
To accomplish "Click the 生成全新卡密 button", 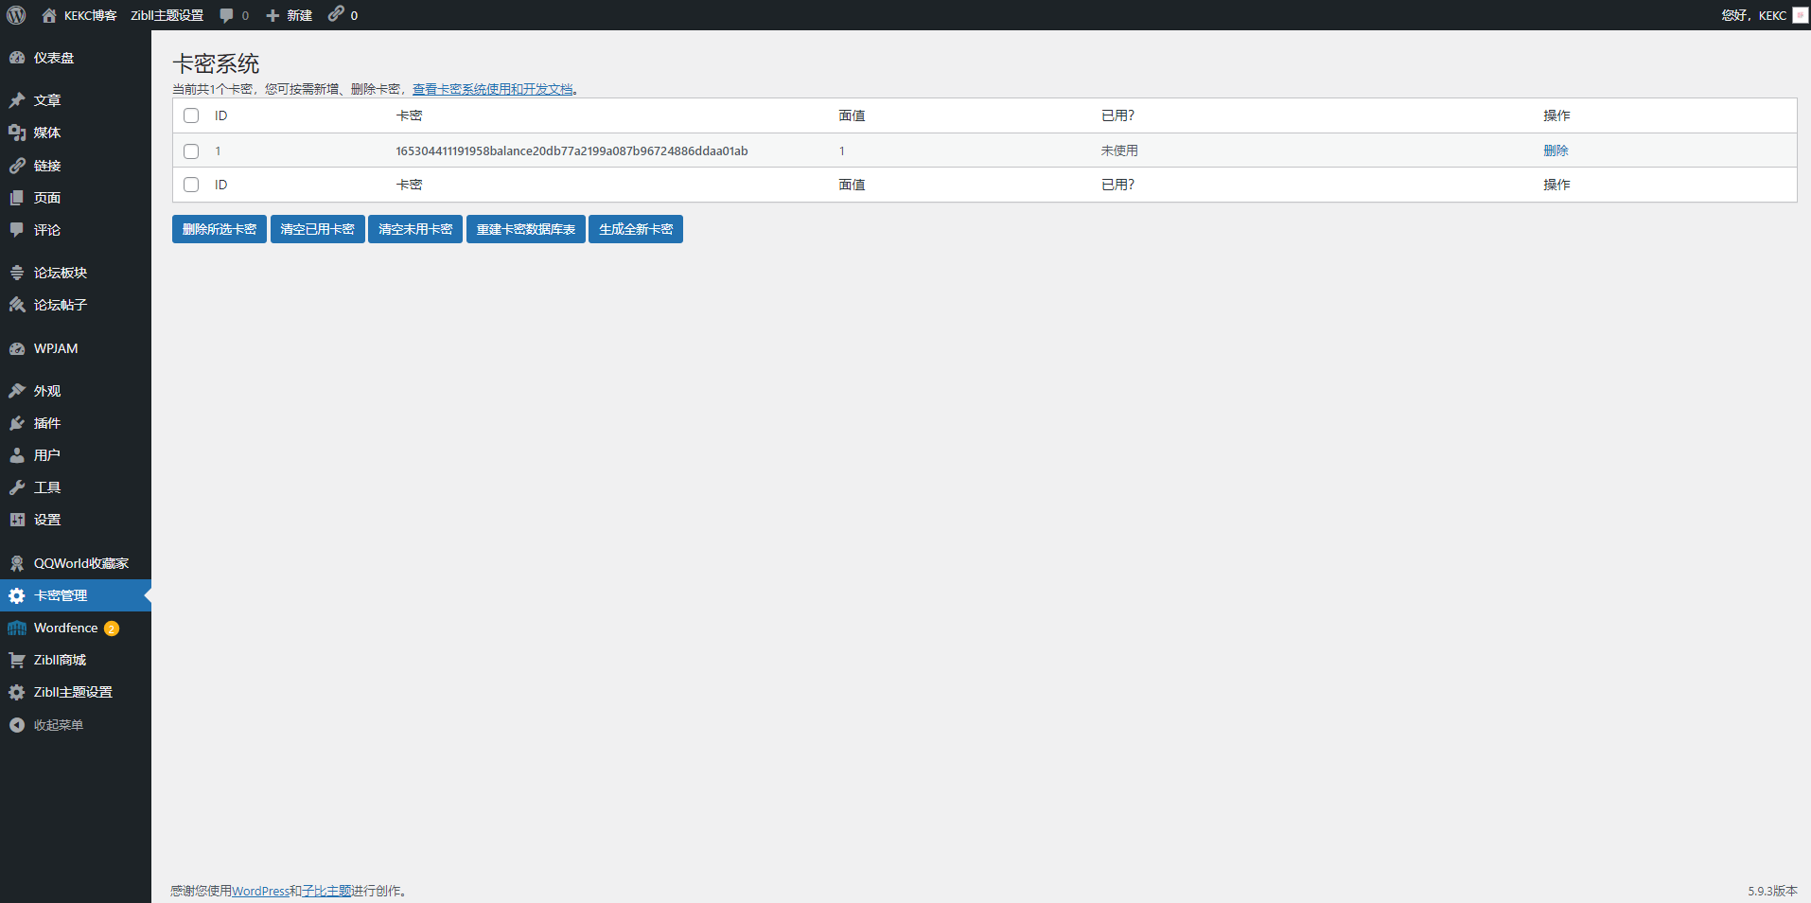I will pyautogui.click(x=636, y=229).
